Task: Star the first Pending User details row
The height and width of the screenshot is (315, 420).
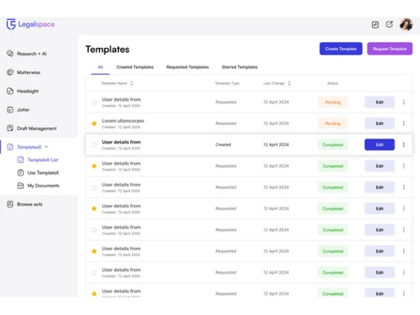Action: [94, 102]
